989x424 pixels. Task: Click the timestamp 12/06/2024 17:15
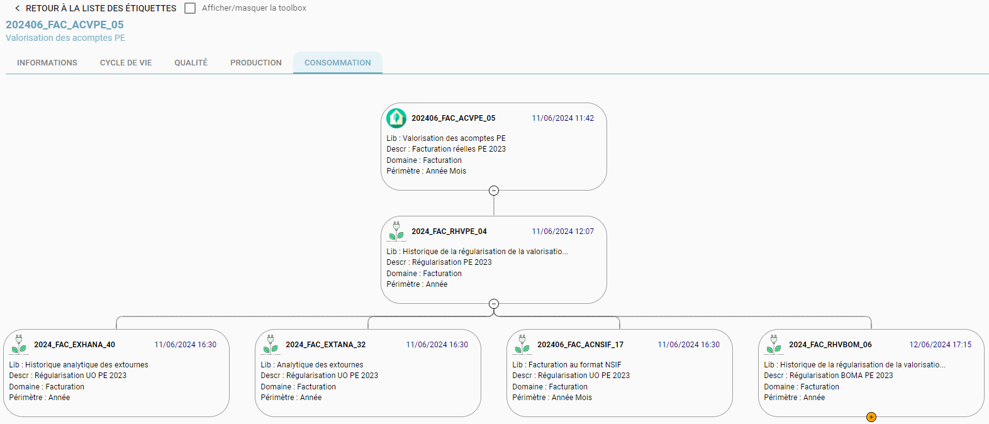click(941, 345)
